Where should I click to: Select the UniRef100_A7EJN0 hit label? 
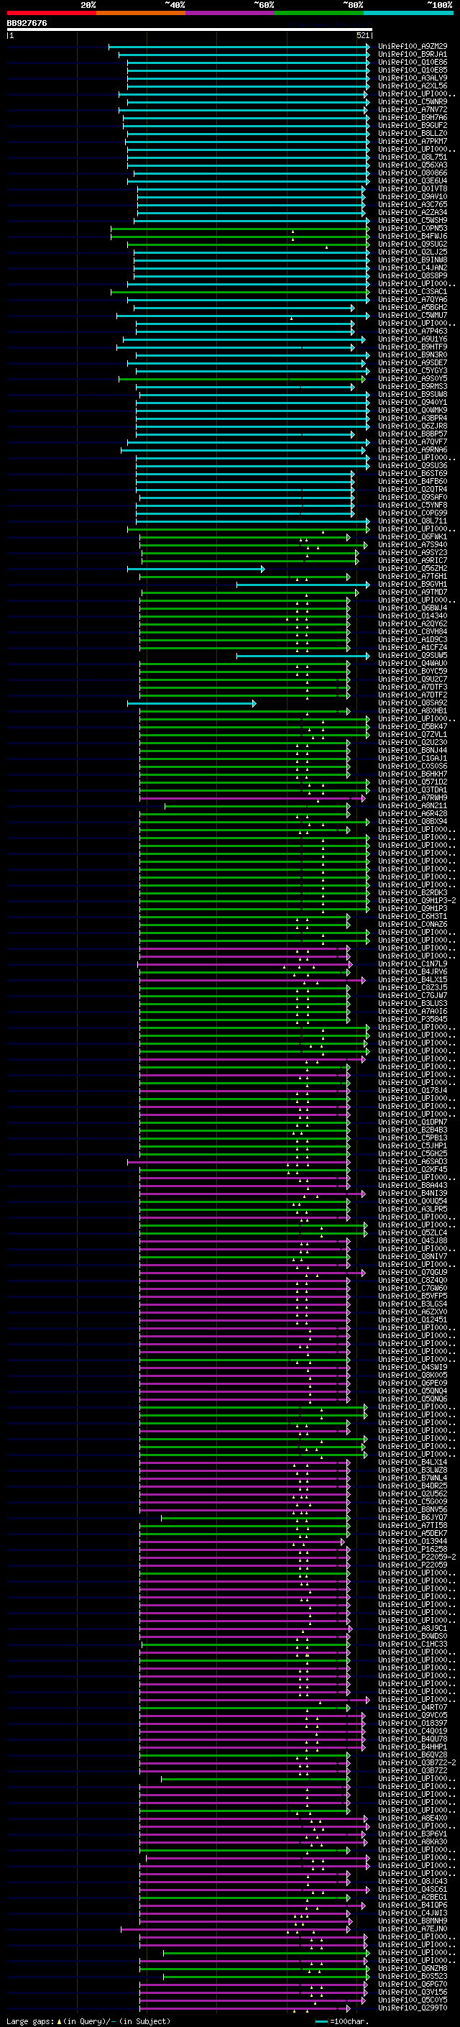point(413,1928)
